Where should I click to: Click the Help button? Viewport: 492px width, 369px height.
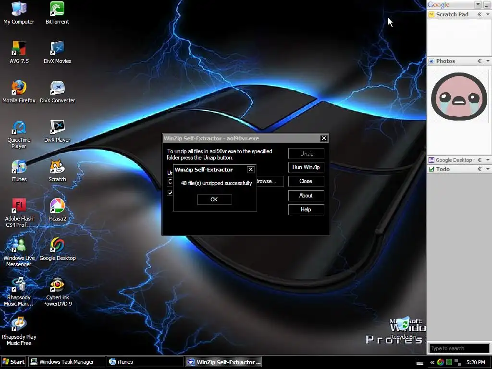tap(306, 209)
